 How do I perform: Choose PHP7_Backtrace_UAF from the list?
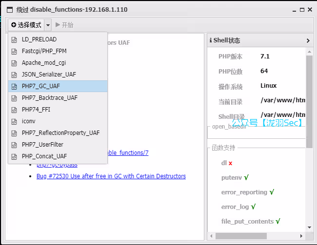pyautogui.click(x=49, y=98)
